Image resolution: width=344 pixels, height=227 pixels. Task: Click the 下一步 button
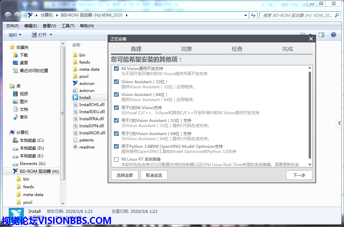pyautogui.click(x=299, y=175)
